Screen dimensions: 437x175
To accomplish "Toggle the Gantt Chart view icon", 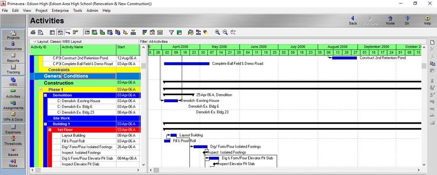I will click(x=60, y=32).
